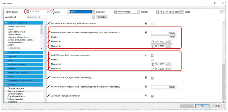Screen dimensions: 228x112
Task: Toggle Zaokrúhľovanie účtovných odpisov matematicky checkbox
Action: (x=152, y=78)
